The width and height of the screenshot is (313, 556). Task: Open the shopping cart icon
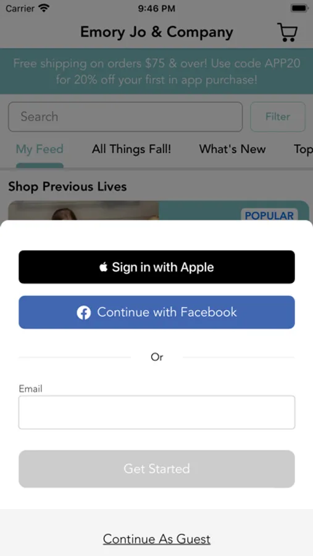[288, 32]
